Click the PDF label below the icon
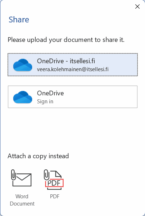Image resolution: width=145 pixels, height=216 pixels. (x=55, y=196)
